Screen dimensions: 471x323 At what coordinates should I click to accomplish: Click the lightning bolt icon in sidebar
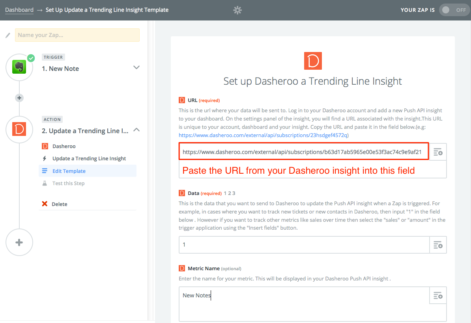pyautogui.click(x=45, y=159)
